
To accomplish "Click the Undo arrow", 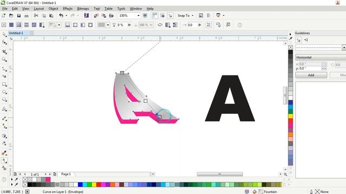I will click(61, 16).
